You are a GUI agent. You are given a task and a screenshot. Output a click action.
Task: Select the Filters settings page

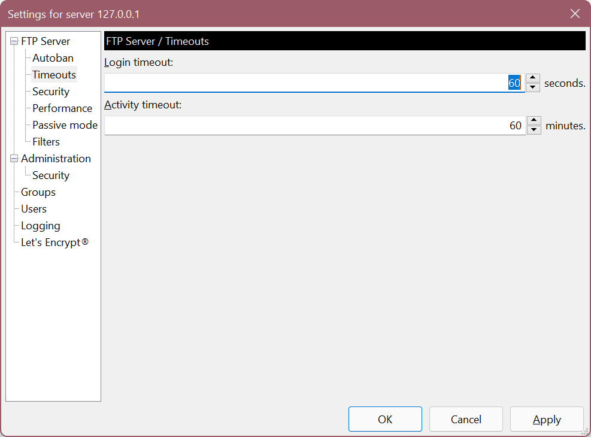pyautogui.click(x=46, y=141)
